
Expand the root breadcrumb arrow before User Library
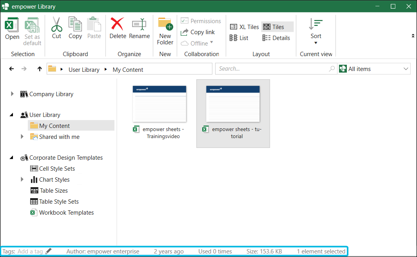62,69
